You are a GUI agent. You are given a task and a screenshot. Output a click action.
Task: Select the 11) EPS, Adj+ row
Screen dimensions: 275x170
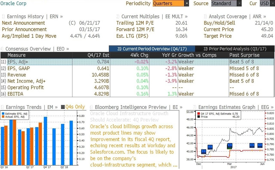(137, 62)
